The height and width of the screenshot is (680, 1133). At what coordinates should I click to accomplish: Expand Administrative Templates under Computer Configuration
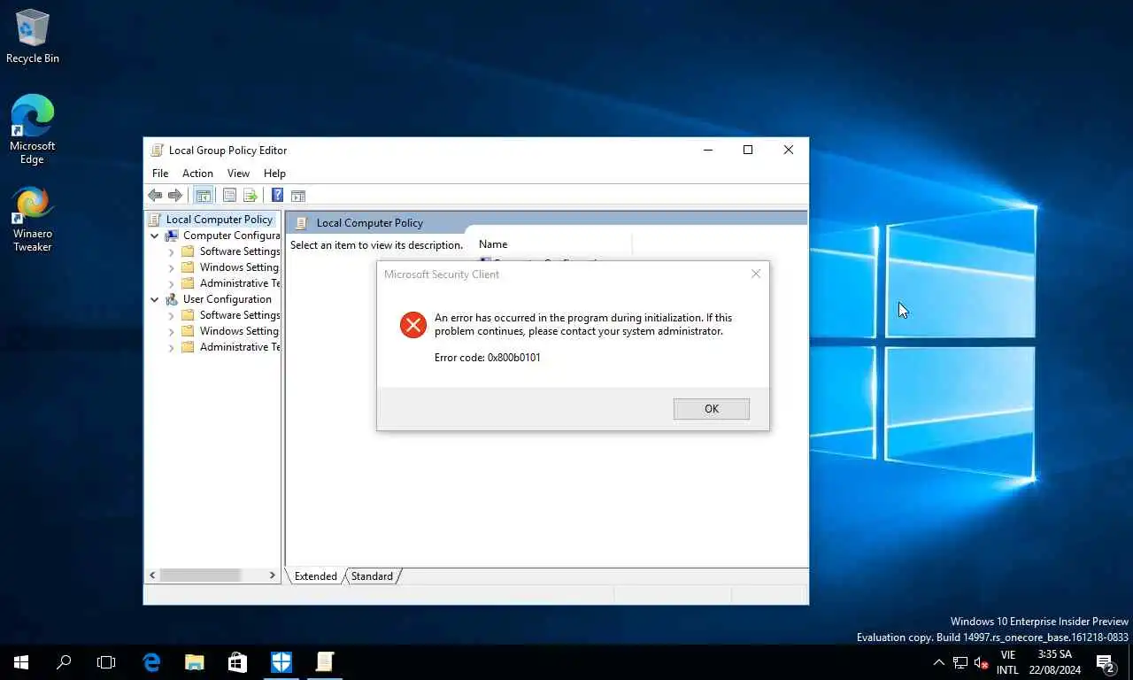172,283
